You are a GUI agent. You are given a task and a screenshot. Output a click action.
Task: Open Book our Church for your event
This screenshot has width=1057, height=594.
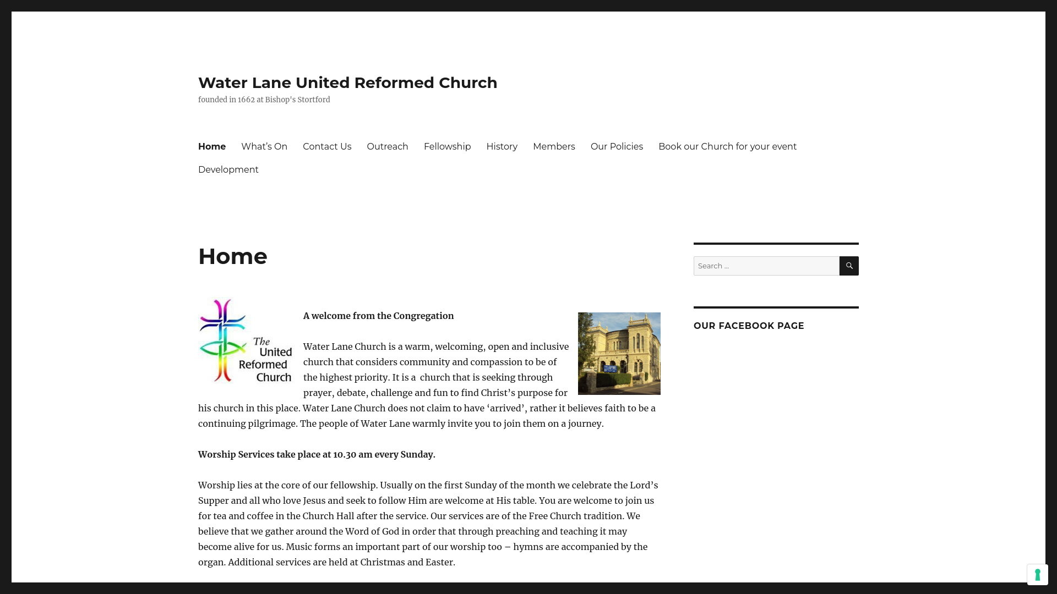coord(727,146)
